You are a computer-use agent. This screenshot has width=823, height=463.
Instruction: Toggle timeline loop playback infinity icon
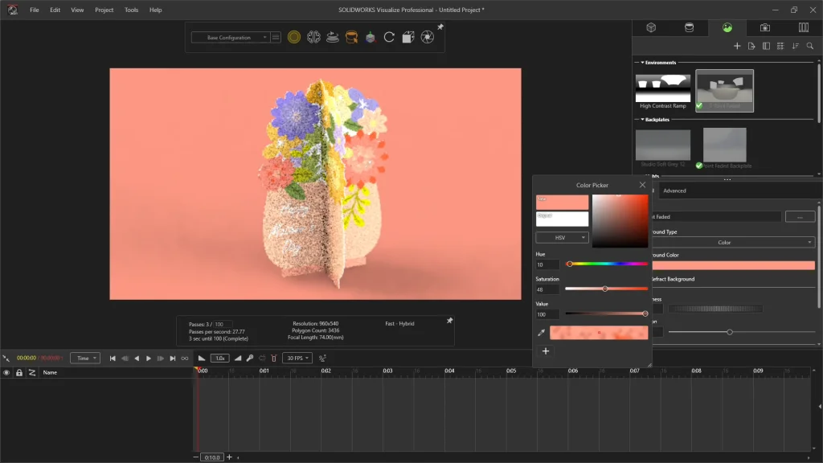tap(185, 358)
